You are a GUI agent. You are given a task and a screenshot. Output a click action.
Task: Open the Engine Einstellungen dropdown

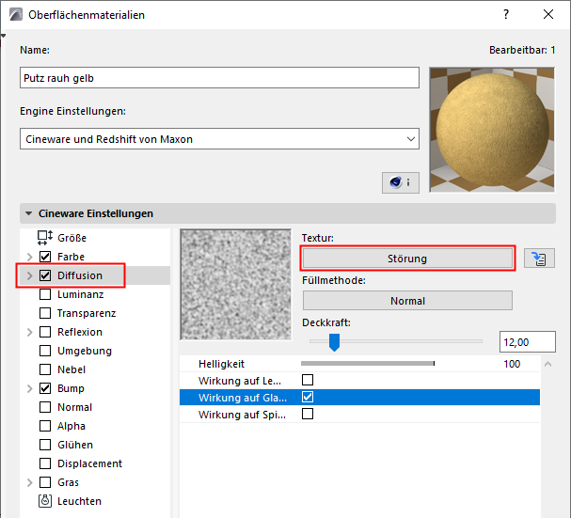tap(219, 139)
